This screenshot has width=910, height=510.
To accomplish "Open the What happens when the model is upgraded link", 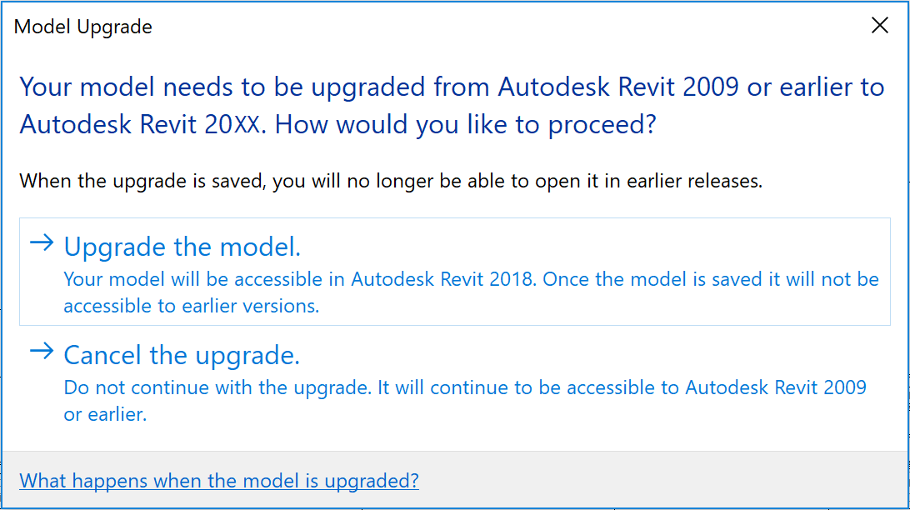I will [218, 481].
